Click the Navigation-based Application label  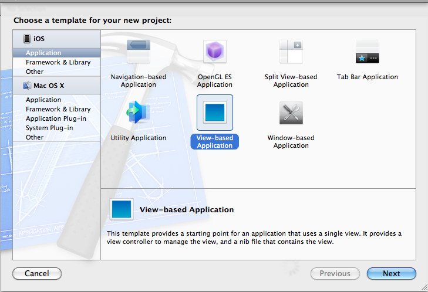(139, 81)
